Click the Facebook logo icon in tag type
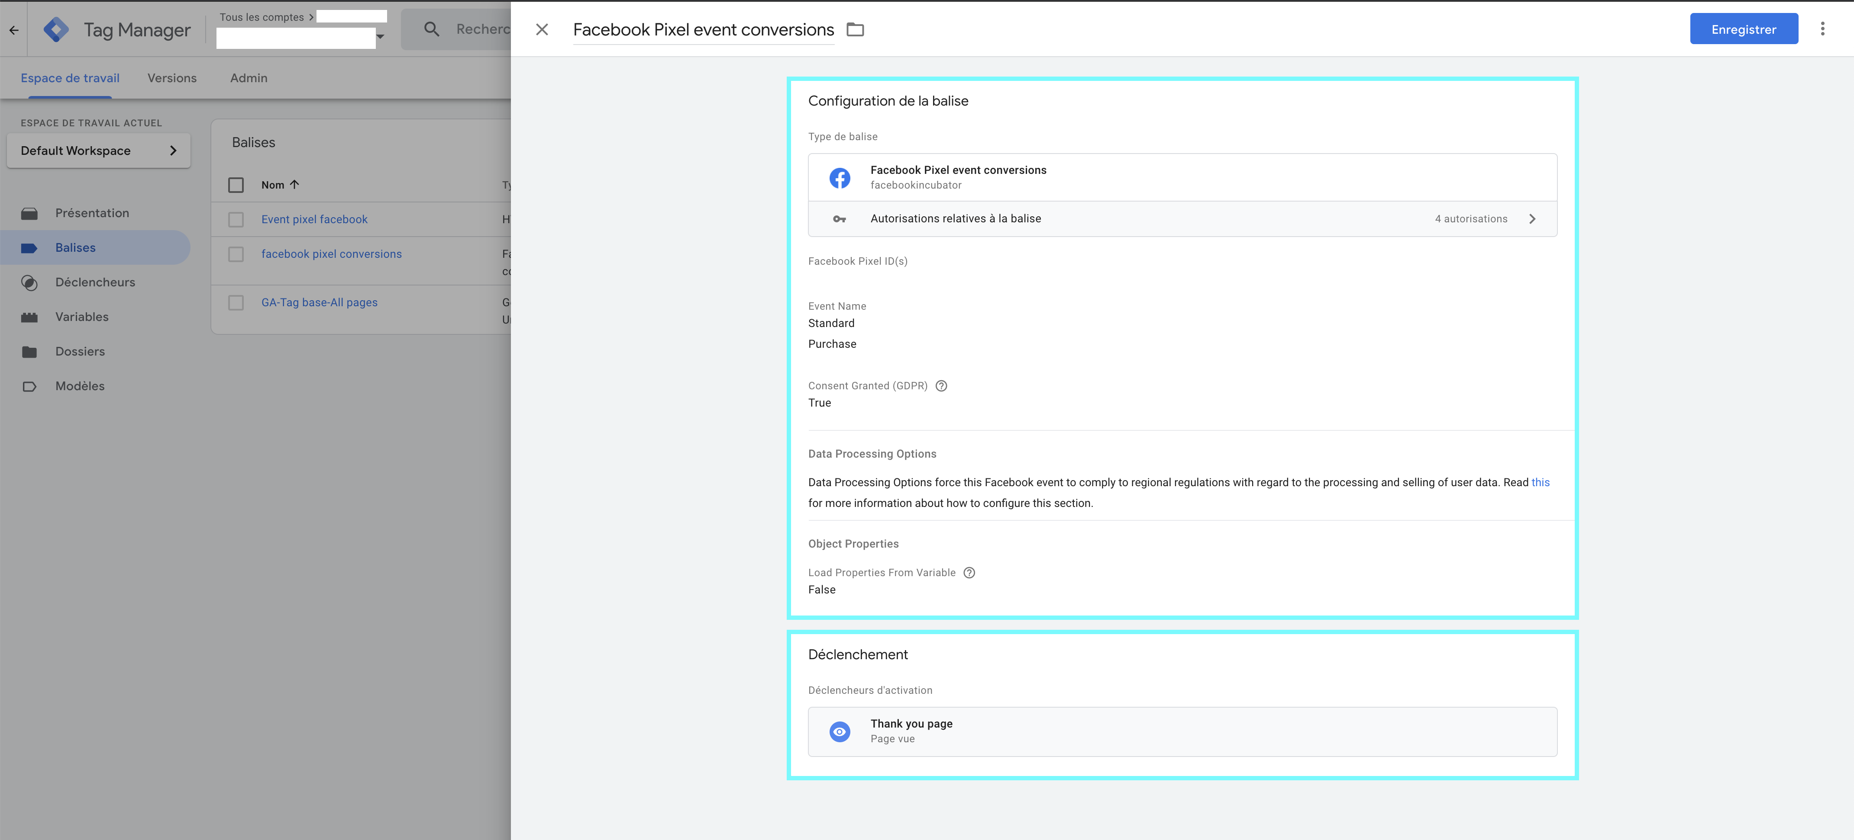 pos(839,178)
